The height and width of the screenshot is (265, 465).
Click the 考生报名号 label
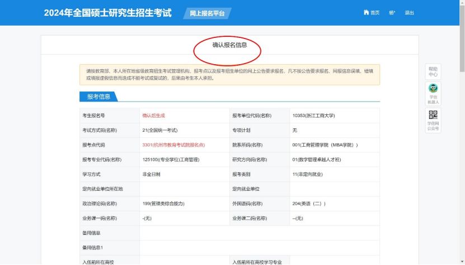[x=93, y=115]
